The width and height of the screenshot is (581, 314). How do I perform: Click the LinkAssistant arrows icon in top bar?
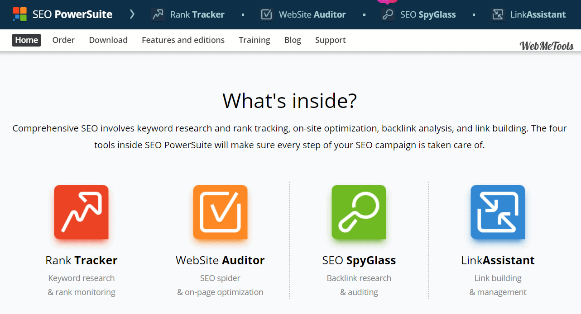click(x=498, y=14)
